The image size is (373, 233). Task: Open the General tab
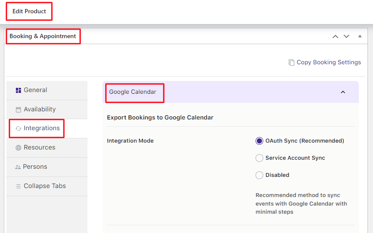coord(47,90)
